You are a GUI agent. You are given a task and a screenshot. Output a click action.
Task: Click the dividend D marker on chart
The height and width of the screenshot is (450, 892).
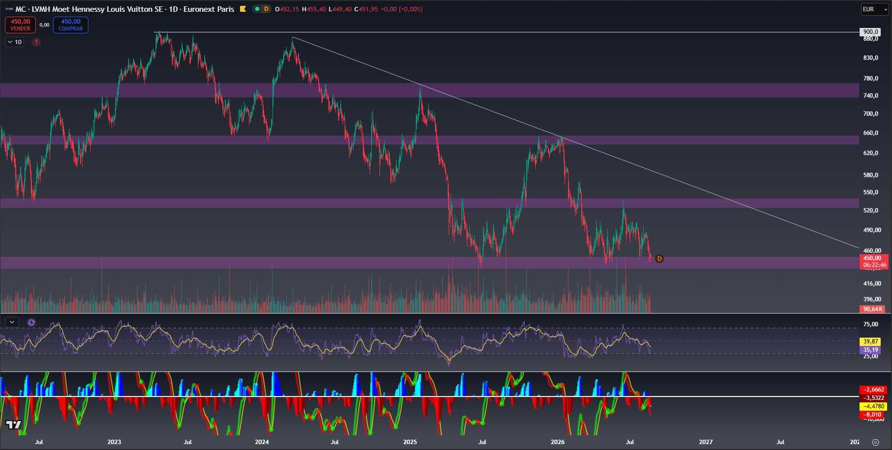[x=659, y=259]
